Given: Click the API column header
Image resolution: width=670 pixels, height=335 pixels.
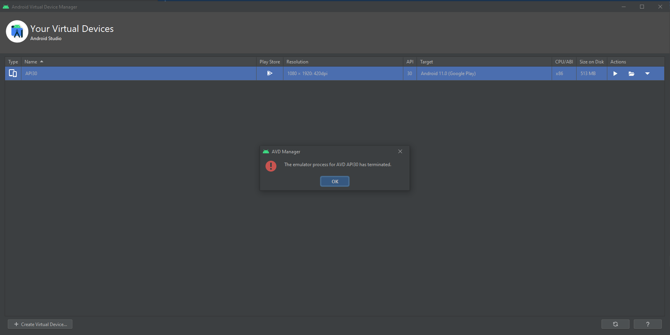Looking at the screenshot, I should [410, 62].
